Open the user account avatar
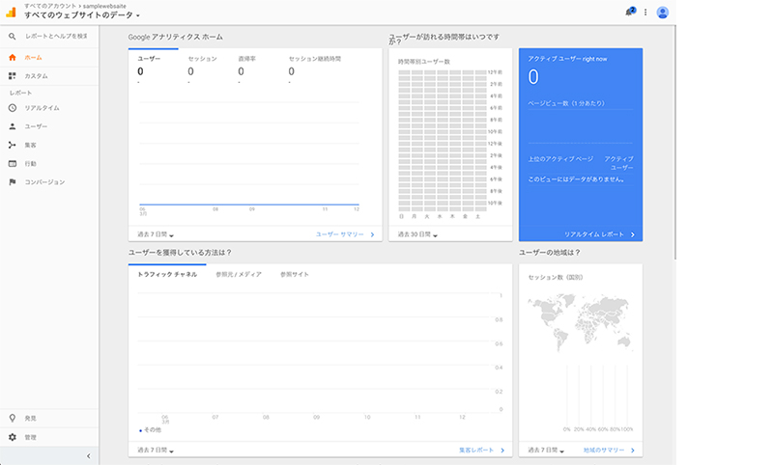 pos(663,13)
